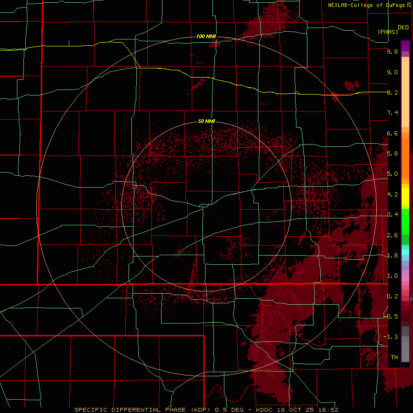Click the 1.8 scale value

(x=392, y=256)
